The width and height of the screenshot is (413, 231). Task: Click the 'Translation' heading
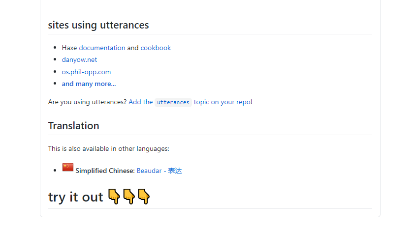(x=73, y=126)
